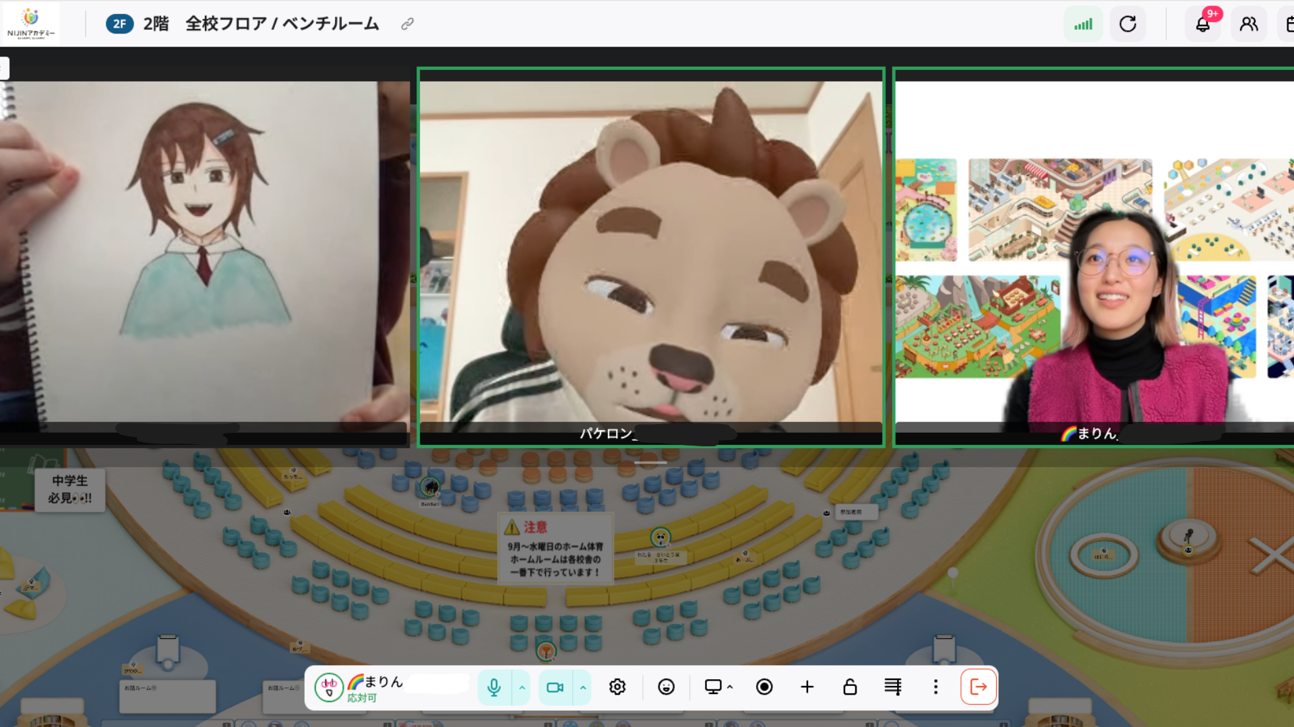Select the anime drawing video tile

(x=204, y=257)
